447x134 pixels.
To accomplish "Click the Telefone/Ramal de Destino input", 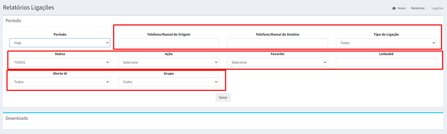I will pos(277,43).
